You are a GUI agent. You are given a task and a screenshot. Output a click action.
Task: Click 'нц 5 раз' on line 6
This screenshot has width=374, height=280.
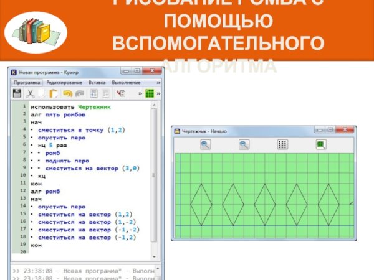(52, 146)
